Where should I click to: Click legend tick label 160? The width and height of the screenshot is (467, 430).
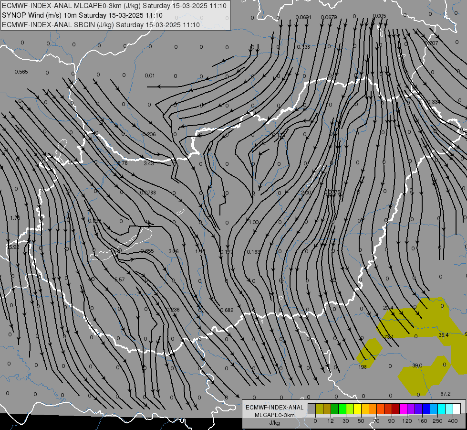(422, 421)
